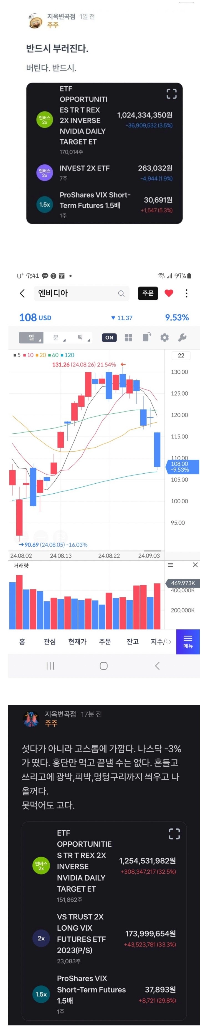The image size is (208, 1035).
Task: Tap the red heart favorite icon
Action: (169, 293)
